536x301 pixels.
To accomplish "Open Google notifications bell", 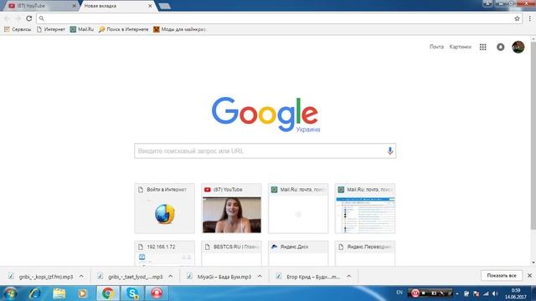I will (x=501, y=47).
